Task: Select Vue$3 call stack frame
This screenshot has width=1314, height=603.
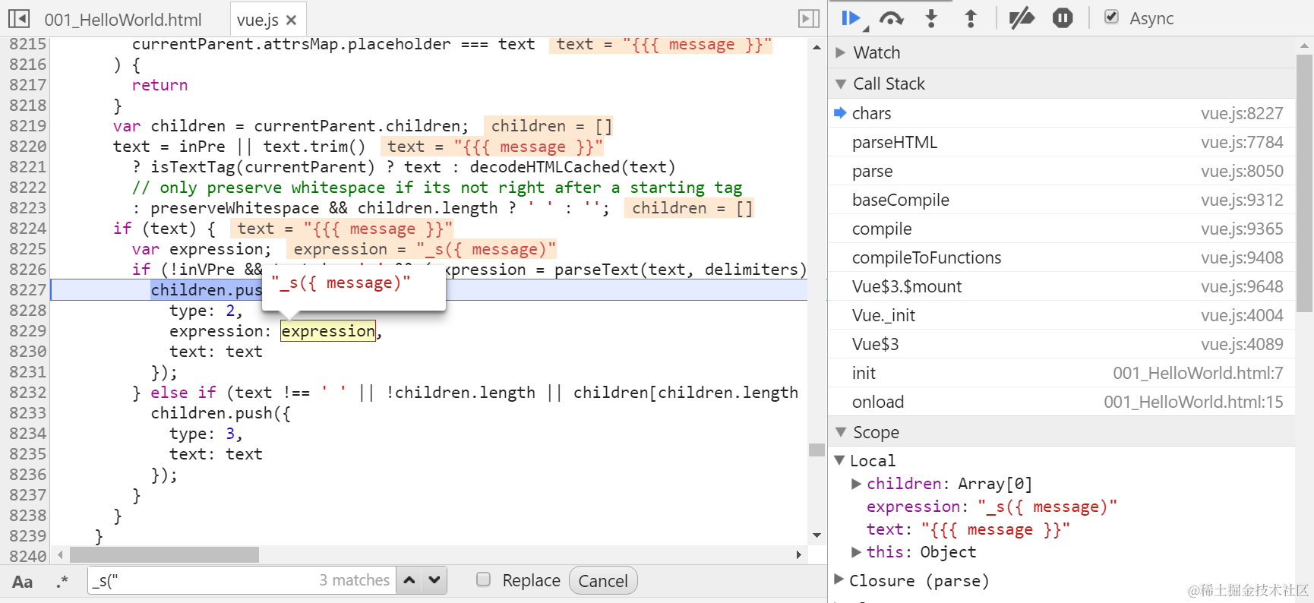Action: point(1061,344)
